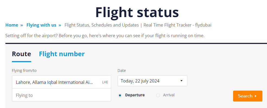Viewport: 267px width, 108px height.
Task: Open the Flying with us breadcrumb link
Action: click(x=41, y=25)
